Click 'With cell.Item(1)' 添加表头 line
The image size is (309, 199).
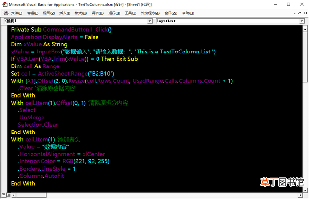click(45, 139)
